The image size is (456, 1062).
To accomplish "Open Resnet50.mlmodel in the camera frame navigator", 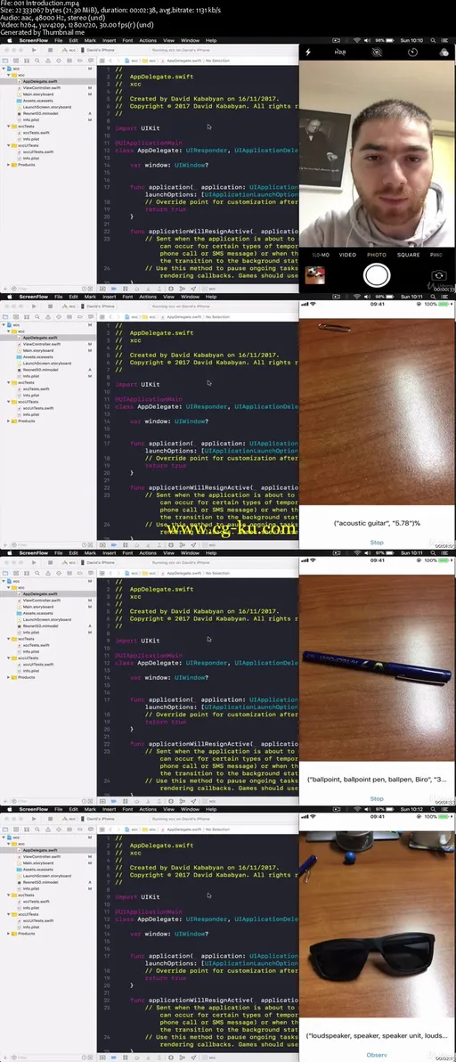I will 39,113.
